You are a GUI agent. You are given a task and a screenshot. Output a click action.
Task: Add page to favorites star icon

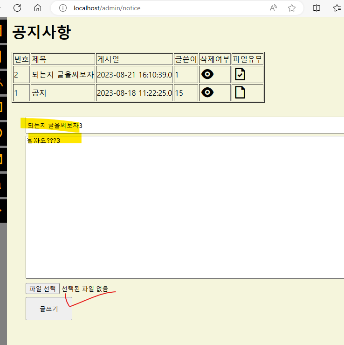(x=292, y=8)
